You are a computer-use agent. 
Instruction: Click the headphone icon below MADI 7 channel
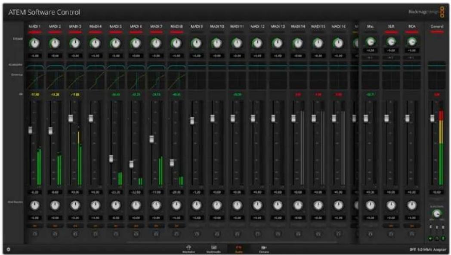[x=156, y=234]
